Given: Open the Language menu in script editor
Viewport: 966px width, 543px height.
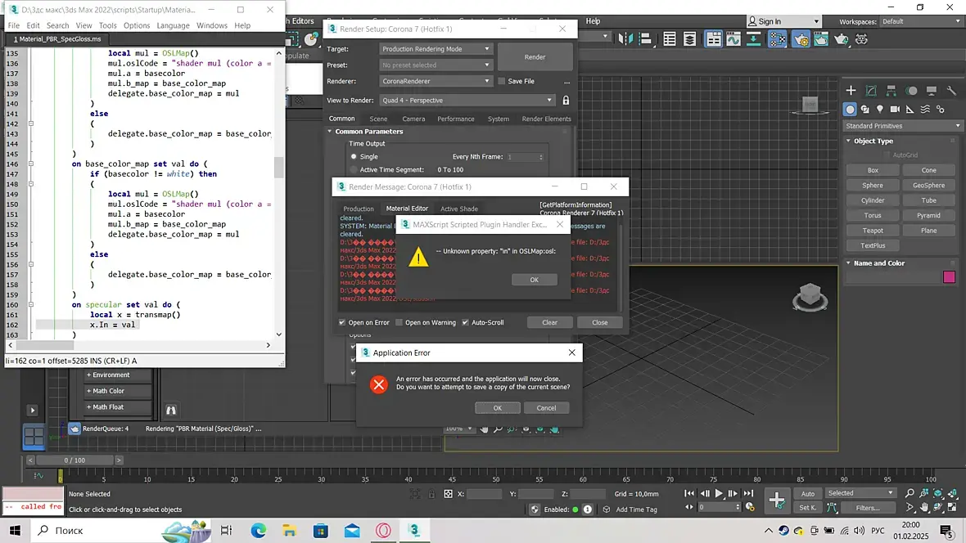Looking at the screenshot, I should pos(173,25).
